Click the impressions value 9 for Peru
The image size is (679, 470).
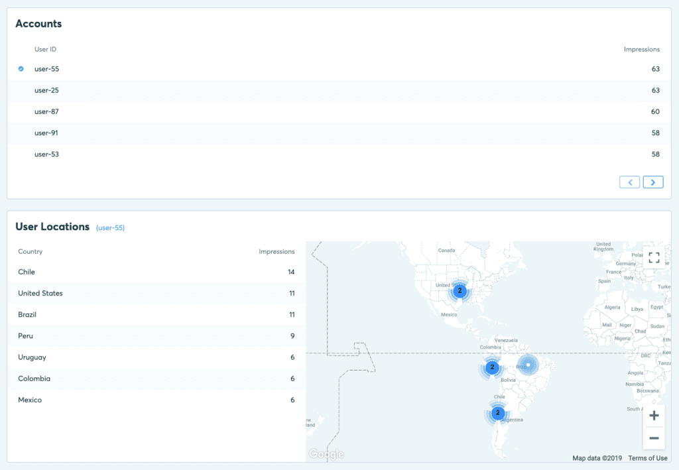(x=292, y=336)
